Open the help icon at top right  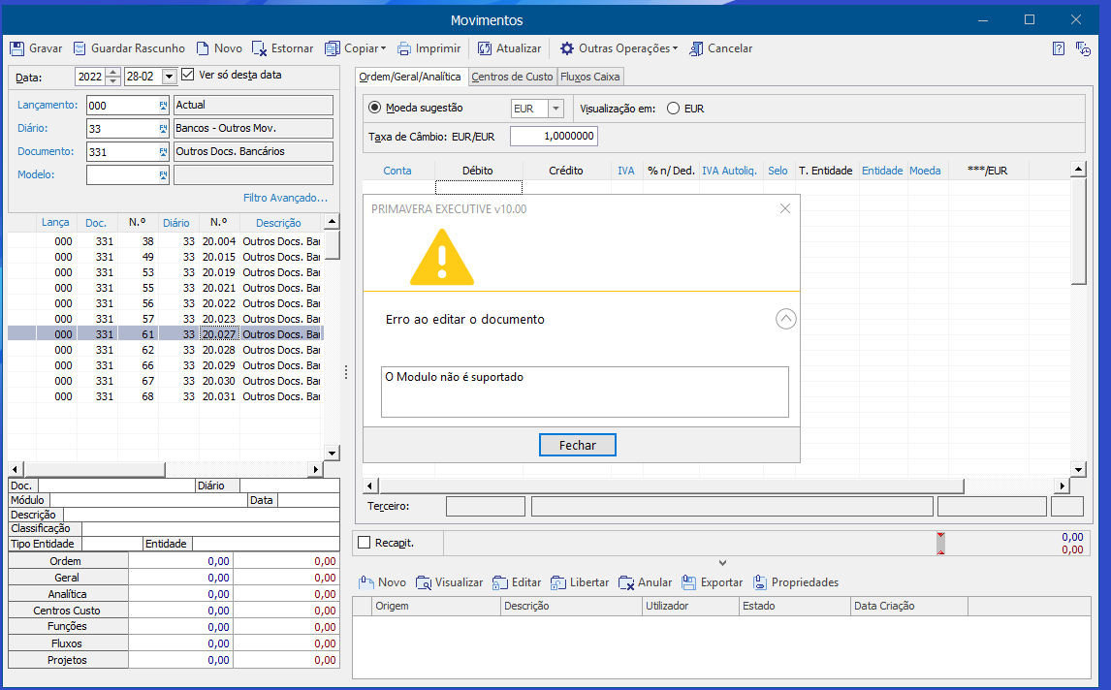(x=1059, y=48)
